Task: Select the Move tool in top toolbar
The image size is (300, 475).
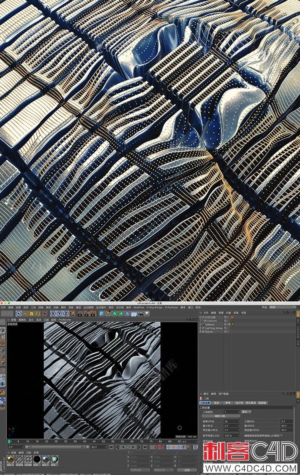Action: tap(25, 314)
